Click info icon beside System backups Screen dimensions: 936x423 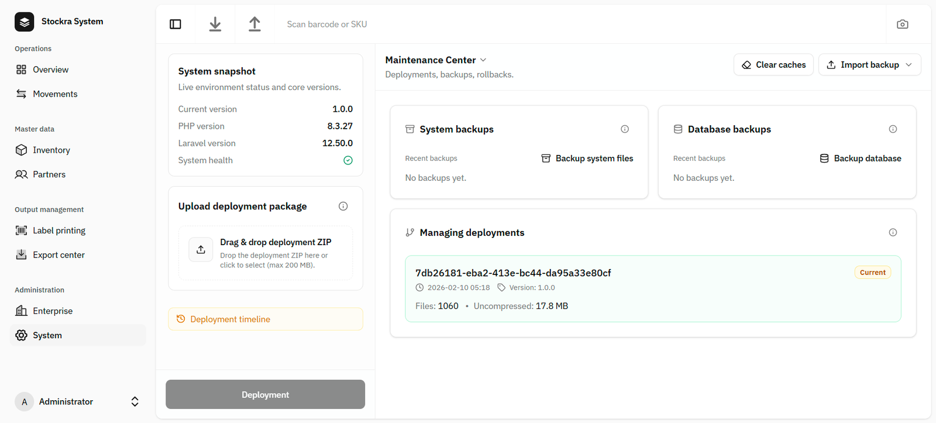pos(625,129)
